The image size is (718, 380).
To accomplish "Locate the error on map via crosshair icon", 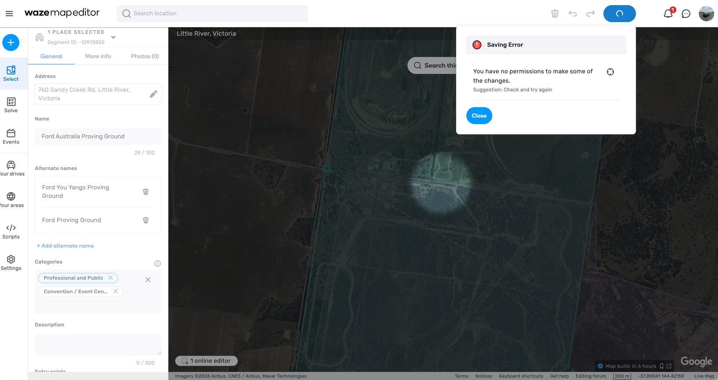I will [610, 72].
